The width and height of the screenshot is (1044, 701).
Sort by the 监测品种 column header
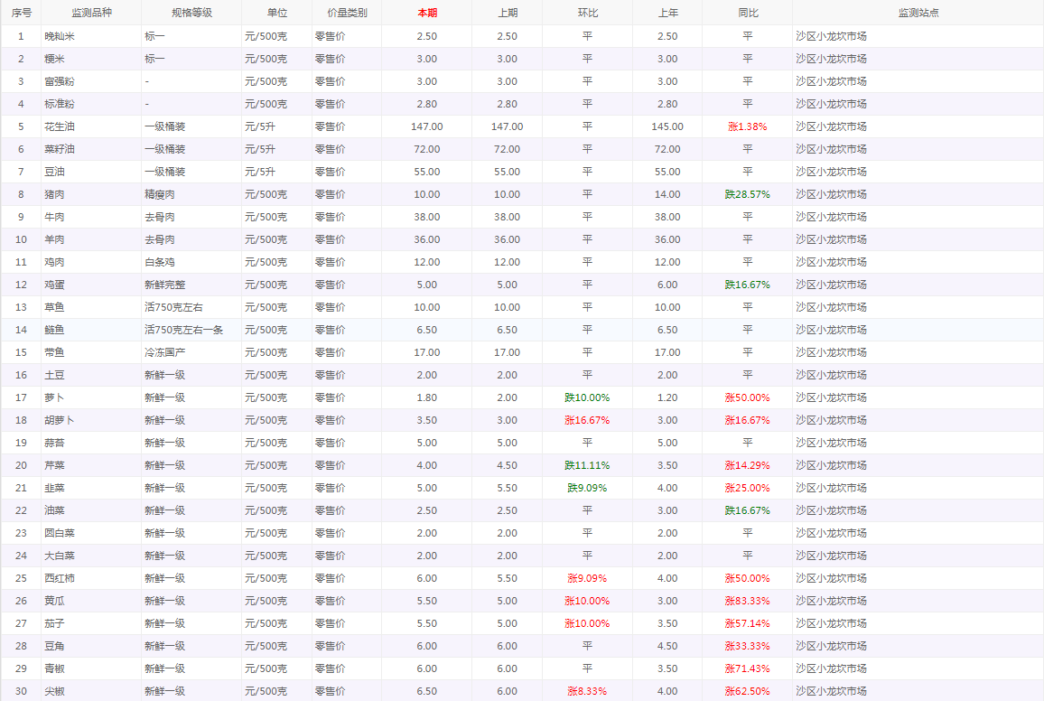tap(91, 13)
